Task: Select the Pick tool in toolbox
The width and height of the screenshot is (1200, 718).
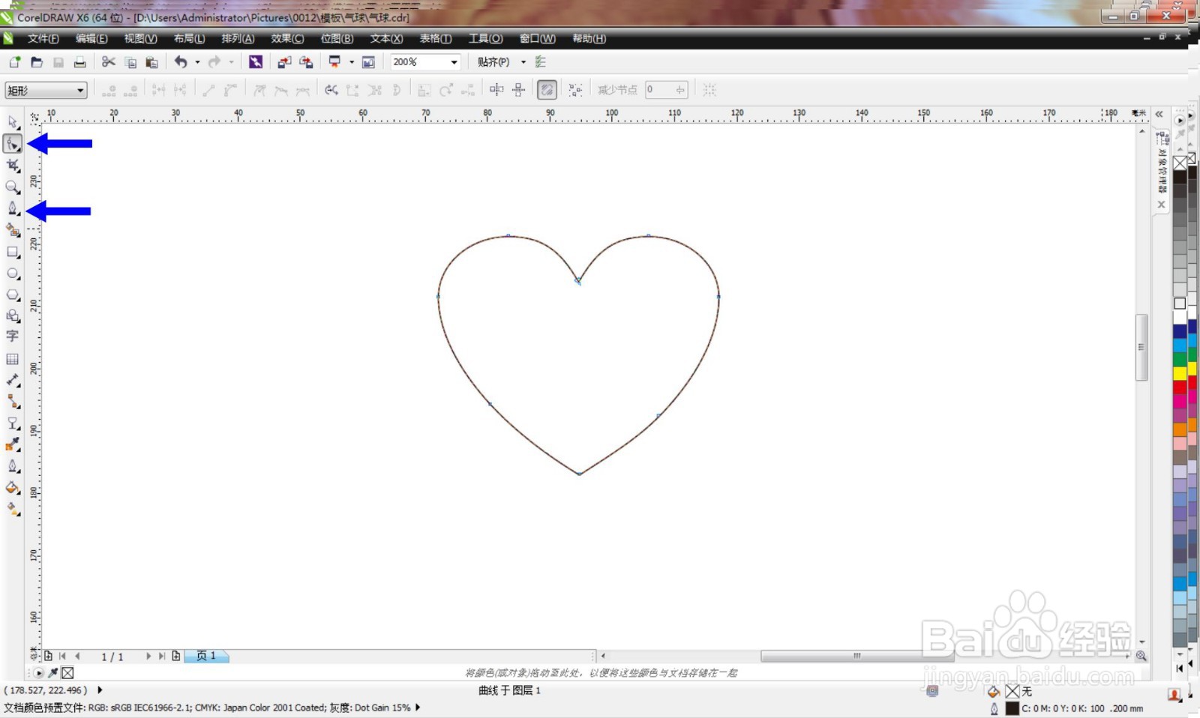Action: click(x=13, y=121)
